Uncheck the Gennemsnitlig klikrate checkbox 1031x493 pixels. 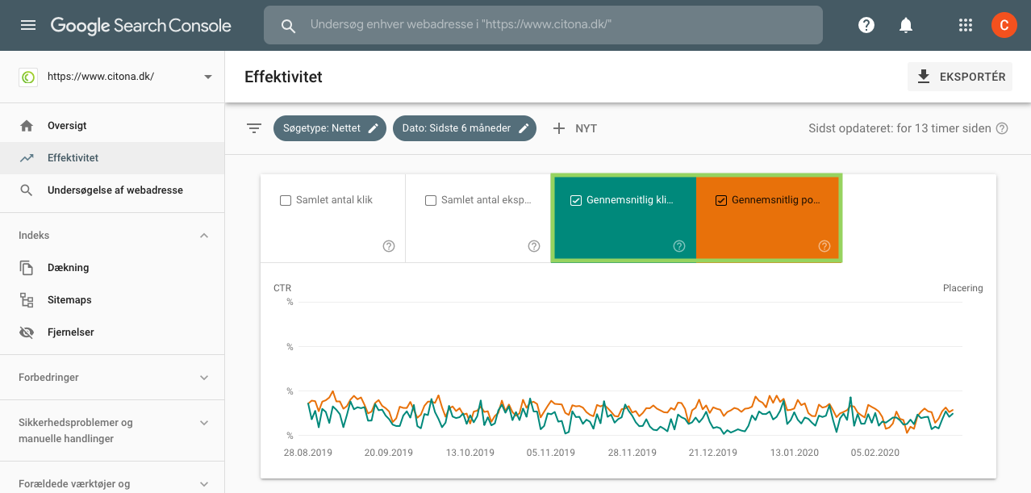[x=576, y=200]
